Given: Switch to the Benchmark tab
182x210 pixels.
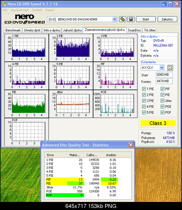Looking at the screenshot, I should (13, 30).
